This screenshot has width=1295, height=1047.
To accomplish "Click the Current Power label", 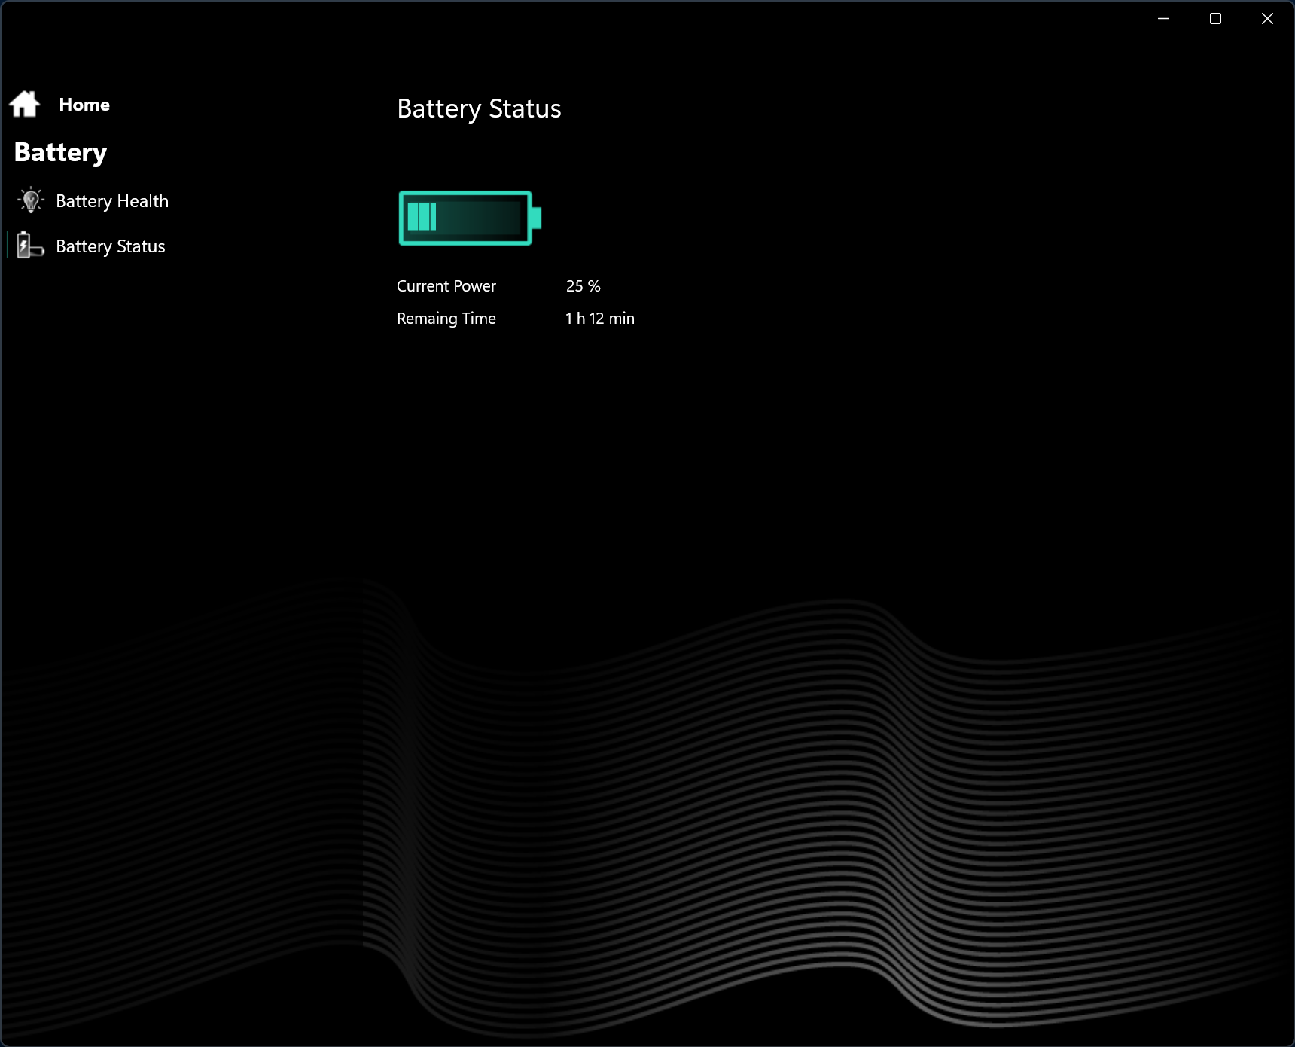I will [446, 286].
